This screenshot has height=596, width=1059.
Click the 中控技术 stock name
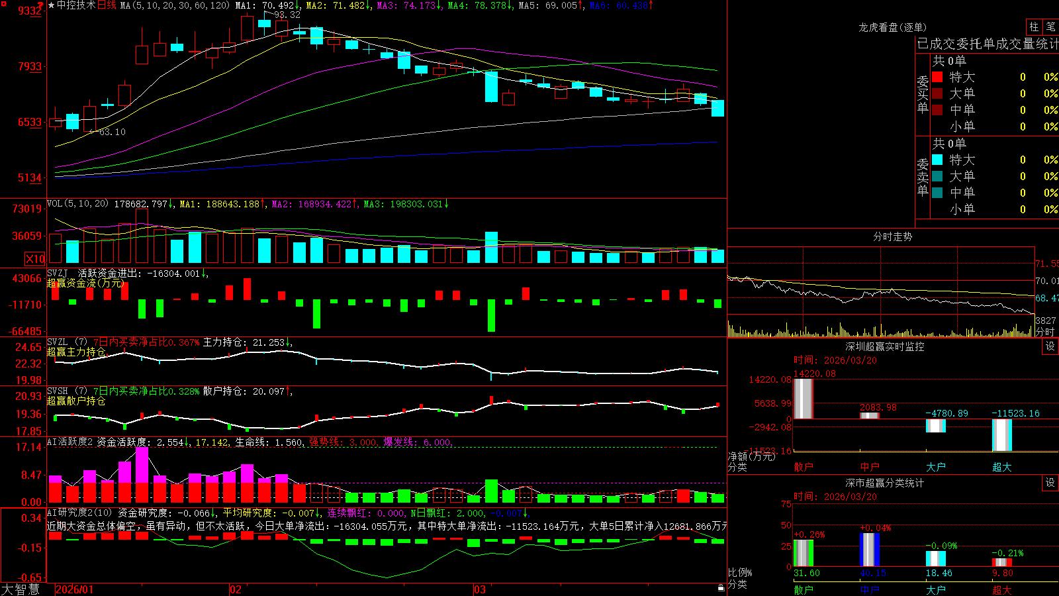click(76, 5)
